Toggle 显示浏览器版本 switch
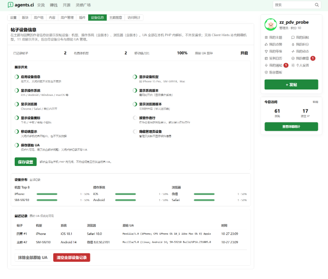The height and width of the screenshot is (279, 328). click(135, 104)
